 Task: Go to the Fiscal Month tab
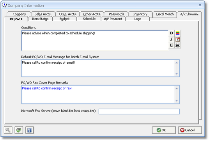[165, 14]
